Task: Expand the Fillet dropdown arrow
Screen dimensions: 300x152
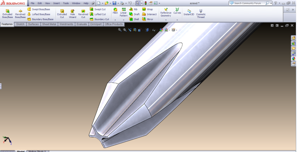Action: (115, 20)
